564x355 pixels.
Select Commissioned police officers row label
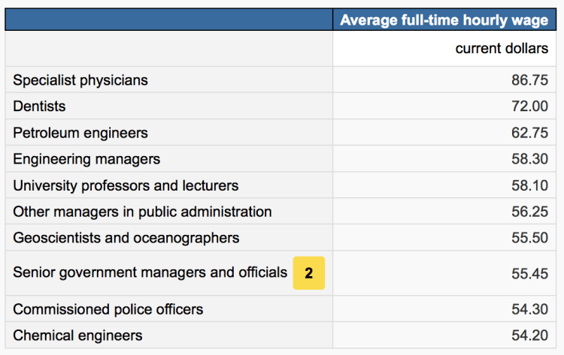coord(108,309)
